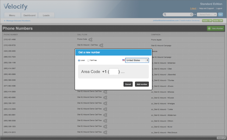
Task: Click the CALL FLOW column header
Action: coord(82,35)
